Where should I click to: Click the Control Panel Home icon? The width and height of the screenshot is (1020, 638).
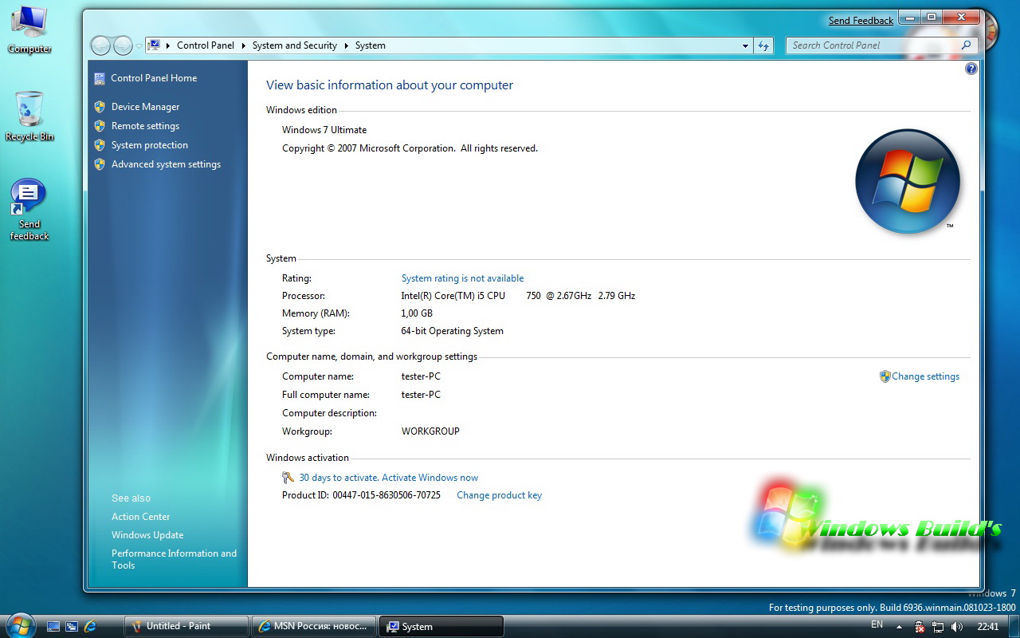[100, 78]
